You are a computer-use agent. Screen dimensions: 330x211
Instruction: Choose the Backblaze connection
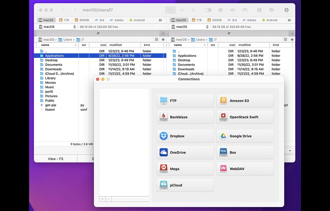[x=185, y=117]
